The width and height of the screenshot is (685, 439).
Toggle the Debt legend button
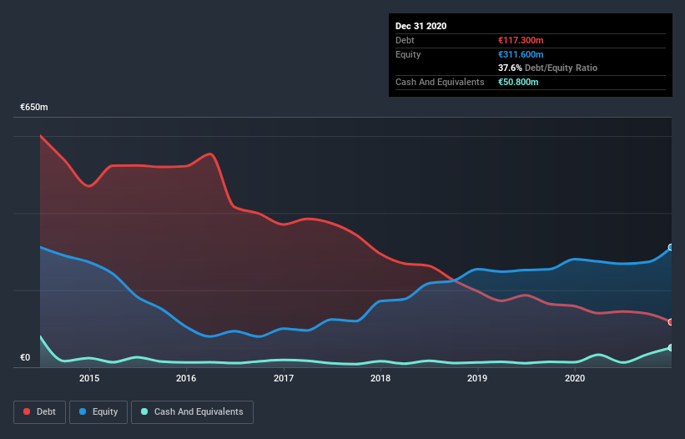40,412
